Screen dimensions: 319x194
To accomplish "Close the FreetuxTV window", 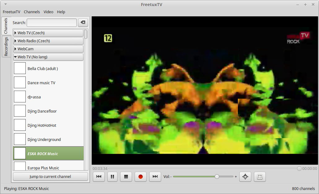I will pos(313,5).
